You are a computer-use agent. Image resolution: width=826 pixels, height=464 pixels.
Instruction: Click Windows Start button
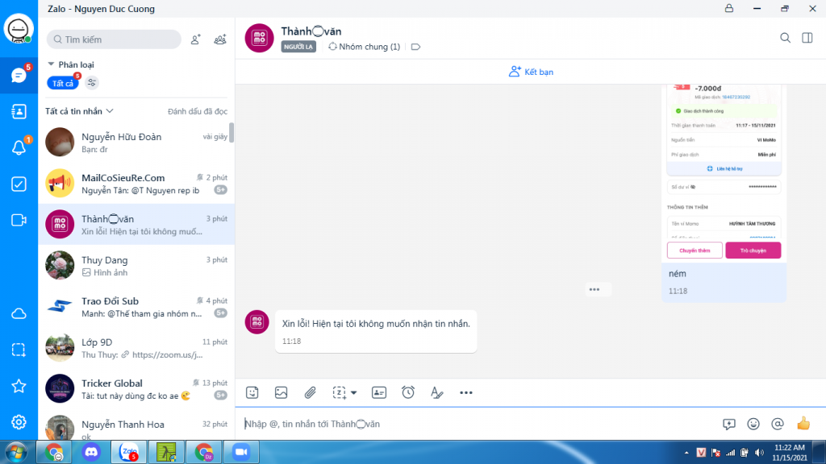[x=16, y=453]
